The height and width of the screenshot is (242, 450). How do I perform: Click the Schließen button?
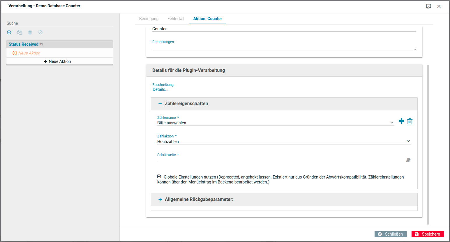point(391,234)
